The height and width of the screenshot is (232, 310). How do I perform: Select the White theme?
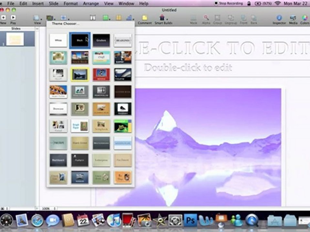(x=58, y=40)
